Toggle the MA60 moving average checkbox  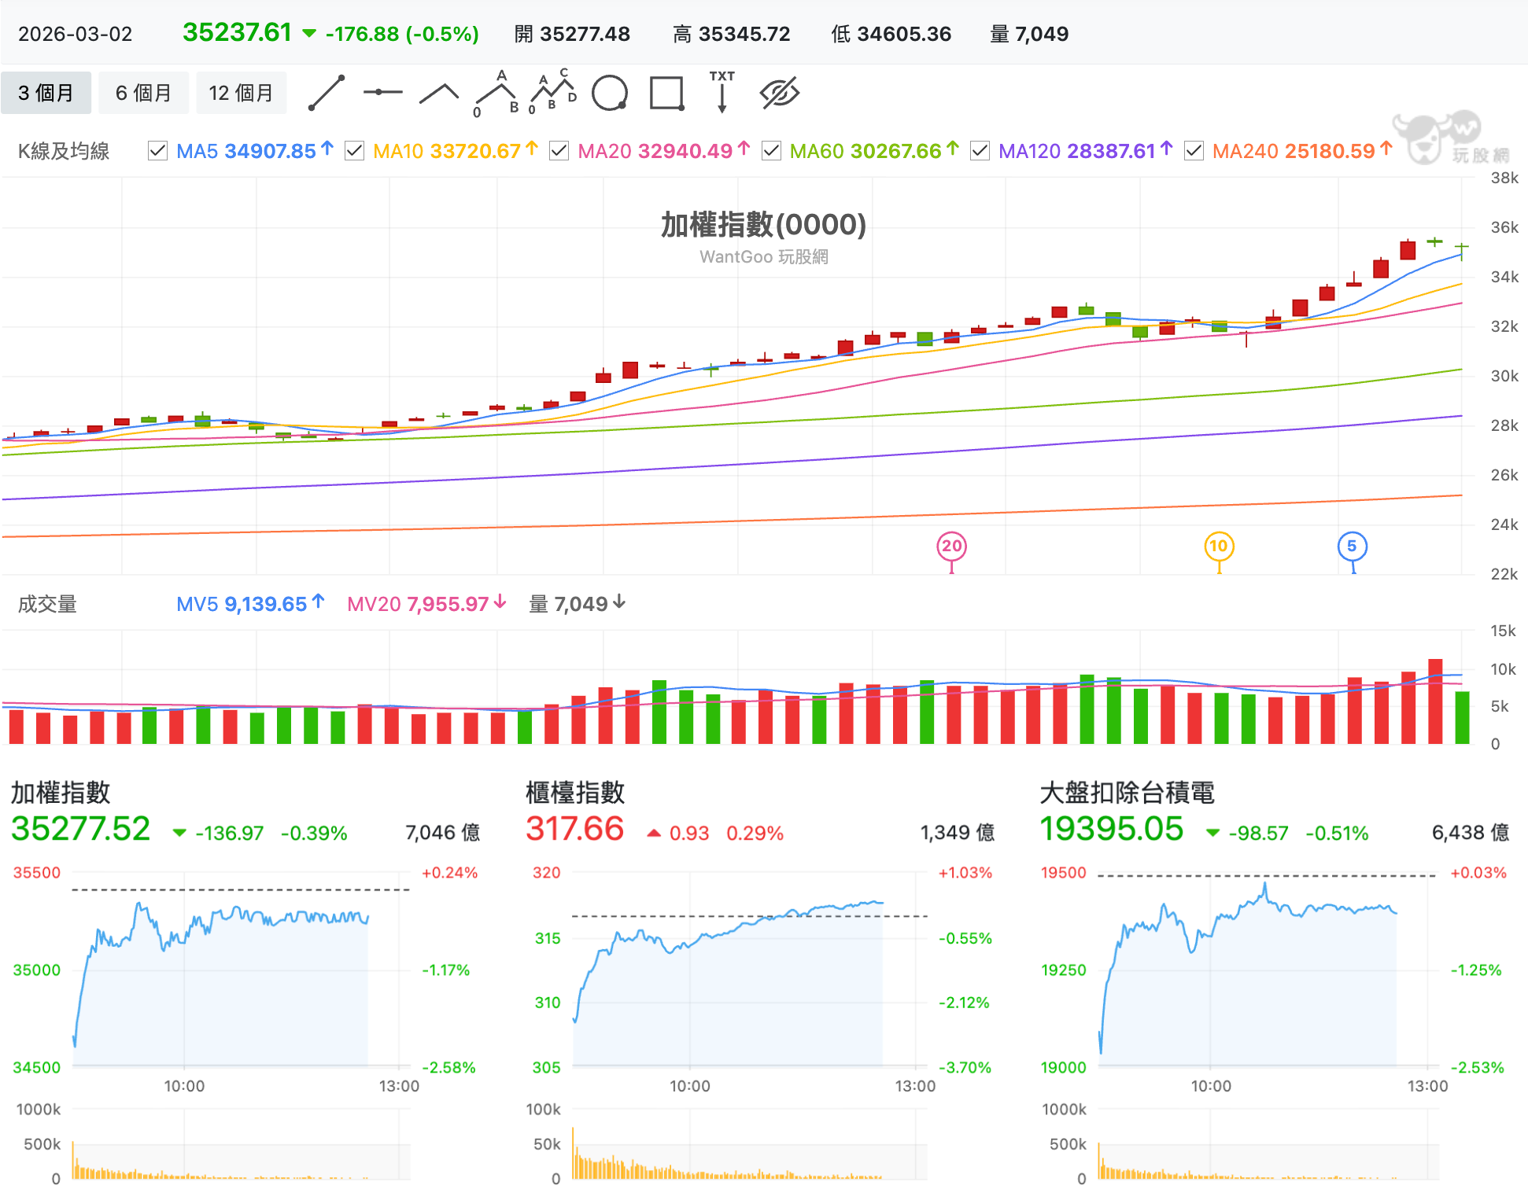[x=771, y=151]
